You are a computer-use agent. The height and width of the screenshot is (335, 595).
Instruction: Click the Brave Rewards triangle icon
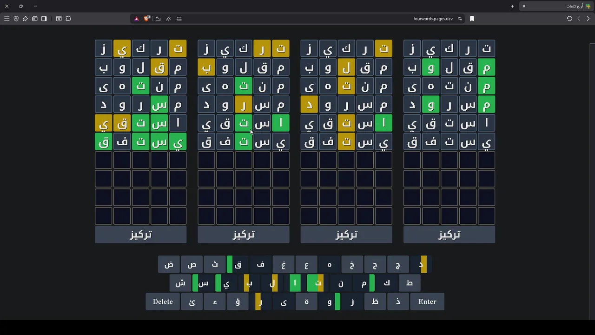[x=136, y=19]
